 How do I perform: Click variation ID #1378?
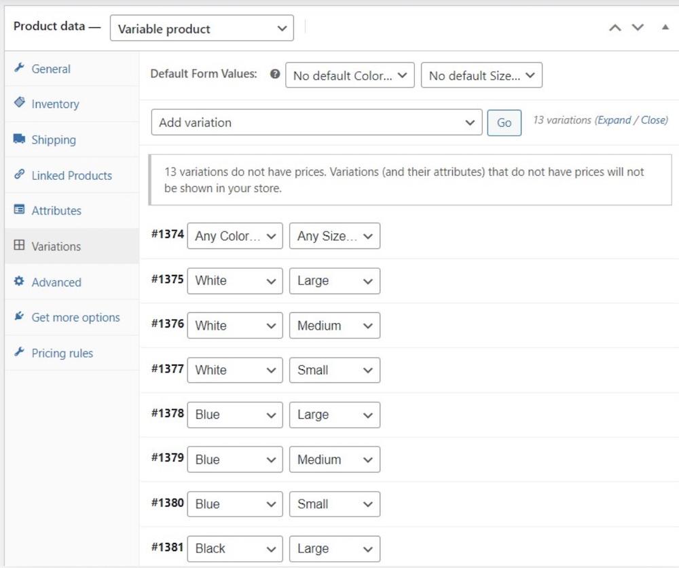click(168, 413)
